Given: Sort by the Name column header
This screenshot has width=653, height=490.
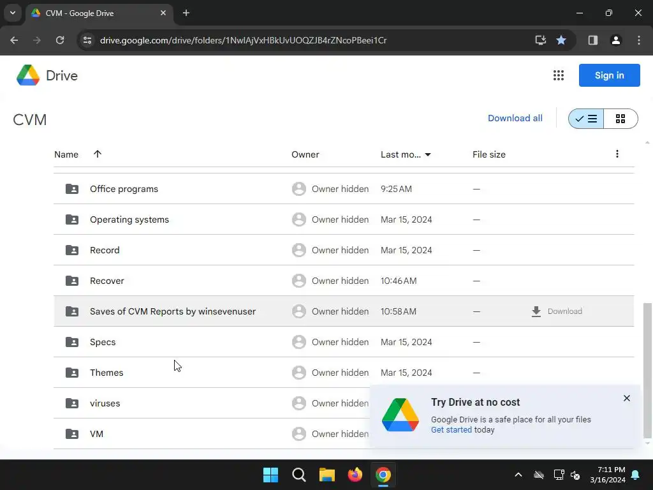Looking at the screenshot, I should (x=66, y=154).
